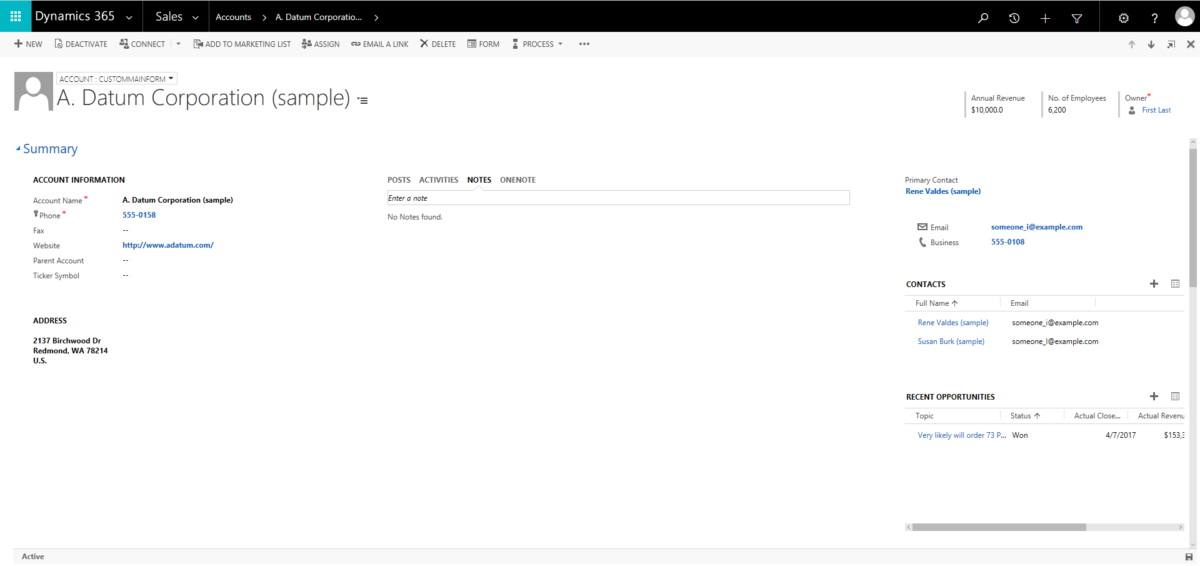Open recently viewed items history icon
1200x566 pixels.
click(1014, 18)
